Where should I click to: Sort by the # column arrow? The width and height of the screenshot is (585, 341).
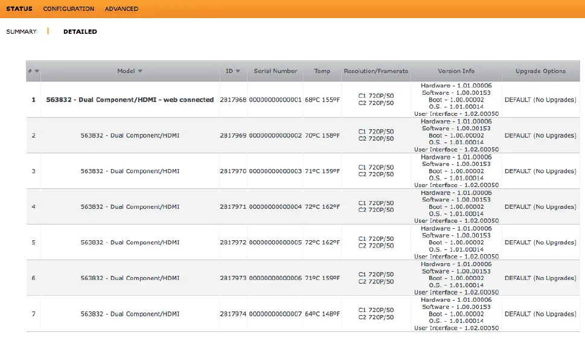pyautogui.click(x=37, y=71)
